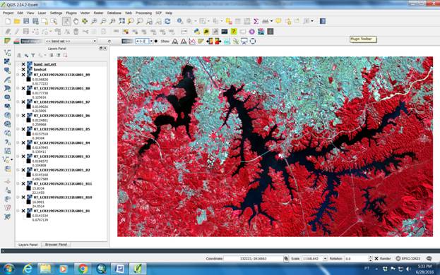
Task: Open the Scale dropdown arrow
Action: coord(325,259)
